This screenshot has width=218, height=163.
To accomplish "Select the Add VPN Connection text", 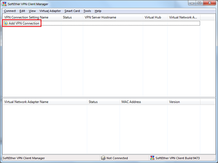I will pos(24,23).
